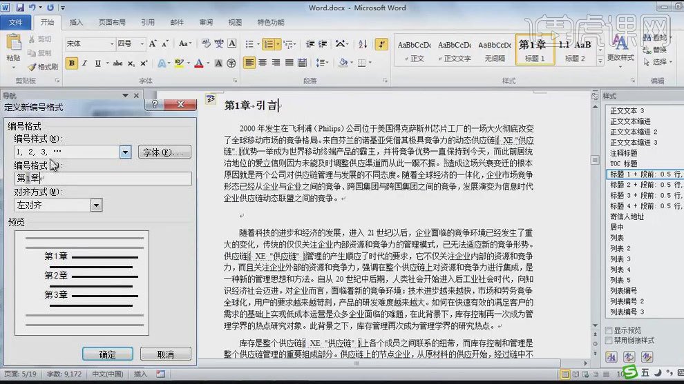Justify text icon
Viewport: 684px width, 384px height.
click(289, 63)
